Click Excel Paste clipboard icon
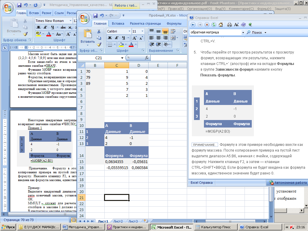This screenshot has height=231, width=308. (88, 34)
